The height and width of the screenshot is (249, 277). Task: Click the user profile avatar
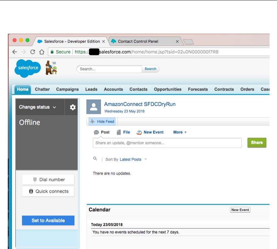(94, 107)
